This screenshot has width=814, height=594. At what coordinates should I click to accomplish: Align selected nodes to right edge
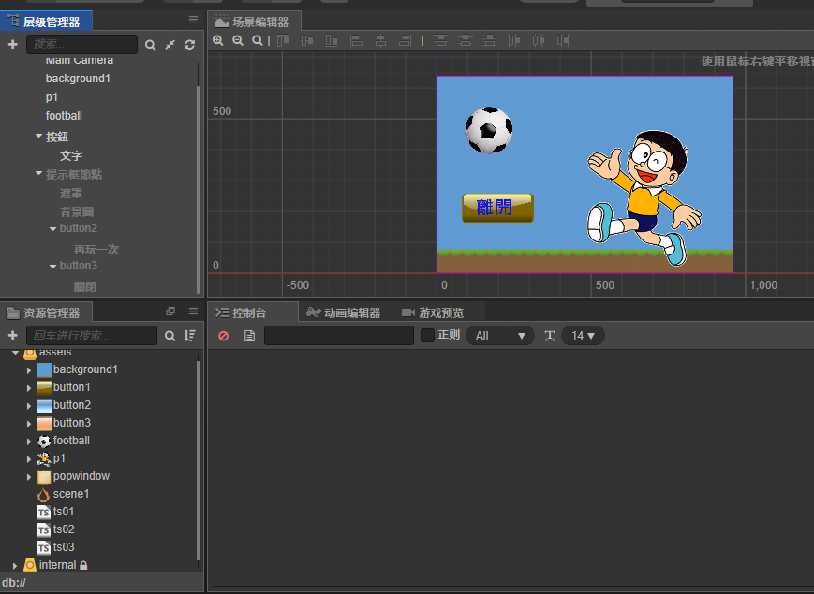405,40
